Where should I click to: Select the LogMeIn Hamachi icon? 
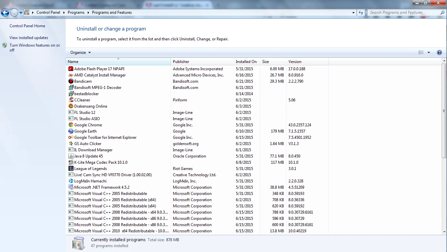click(x=71, y=181)
